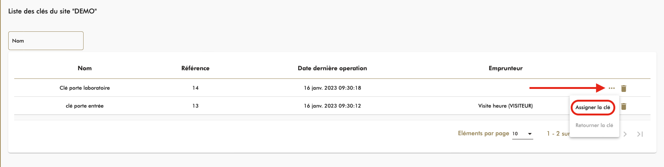This screenshot has width=664, height=167.
Task: Click reference number 13 cell
Action: click(195, 106)
